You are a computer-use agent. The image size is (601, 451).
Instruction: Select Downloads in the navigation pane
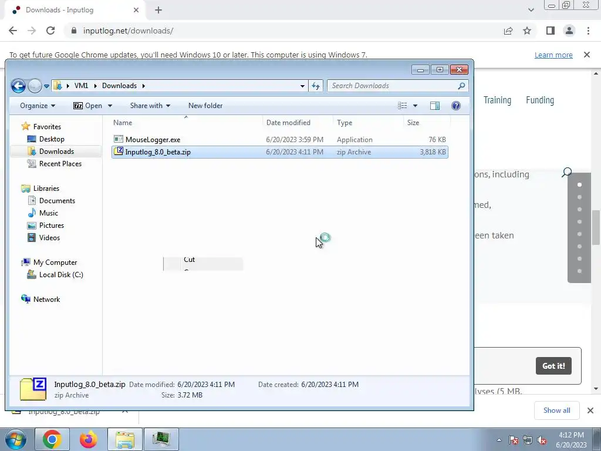(56, 152)
